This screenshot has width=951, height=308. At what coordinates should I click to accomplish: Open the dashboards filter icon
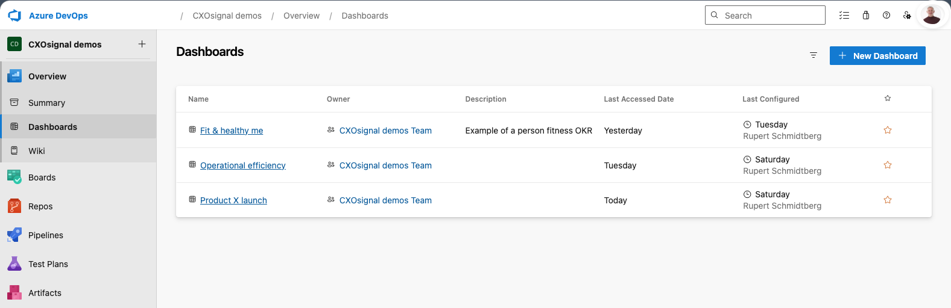tap(814, 55)
